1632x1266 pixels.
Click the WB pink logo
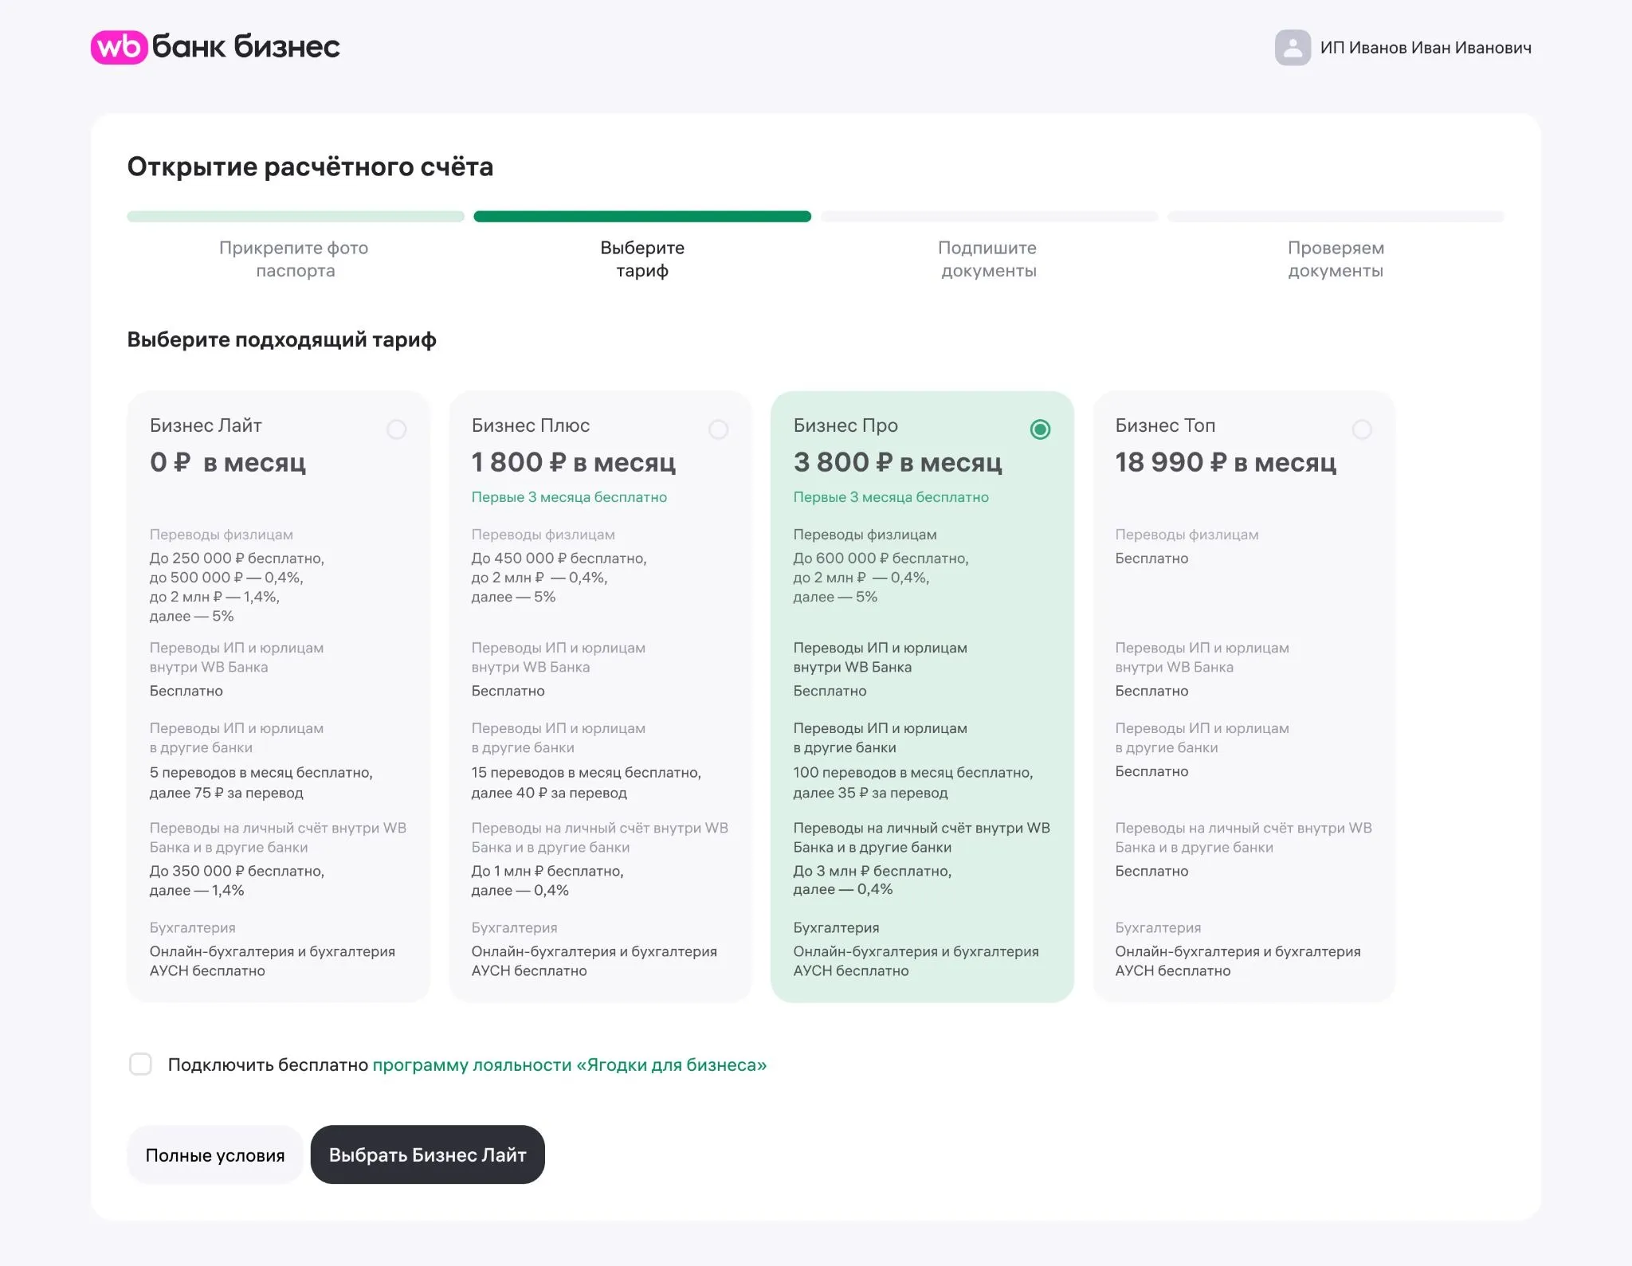click(x=119, y=47)
